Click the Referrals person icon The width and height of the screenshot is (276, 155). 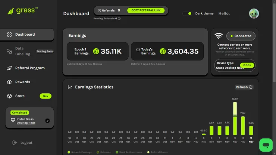click(x=100, y=10)
